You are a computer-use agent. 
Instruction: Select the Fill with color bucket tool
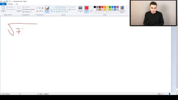pyautogui.click(x=40, y=8)
